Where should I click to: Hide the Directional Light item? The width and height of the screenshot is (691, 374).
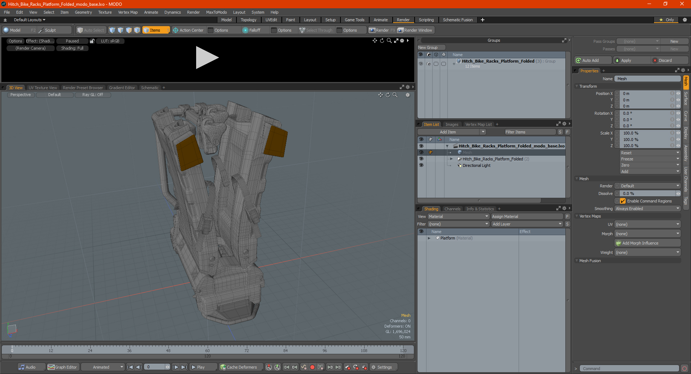point(421,165)
